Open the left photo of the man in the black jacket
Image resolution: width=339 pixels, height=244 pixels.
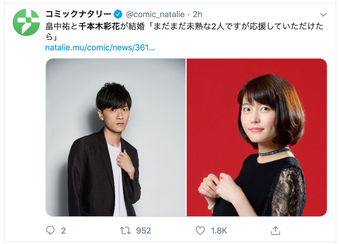pyautogui.click(x=116, y=137)
